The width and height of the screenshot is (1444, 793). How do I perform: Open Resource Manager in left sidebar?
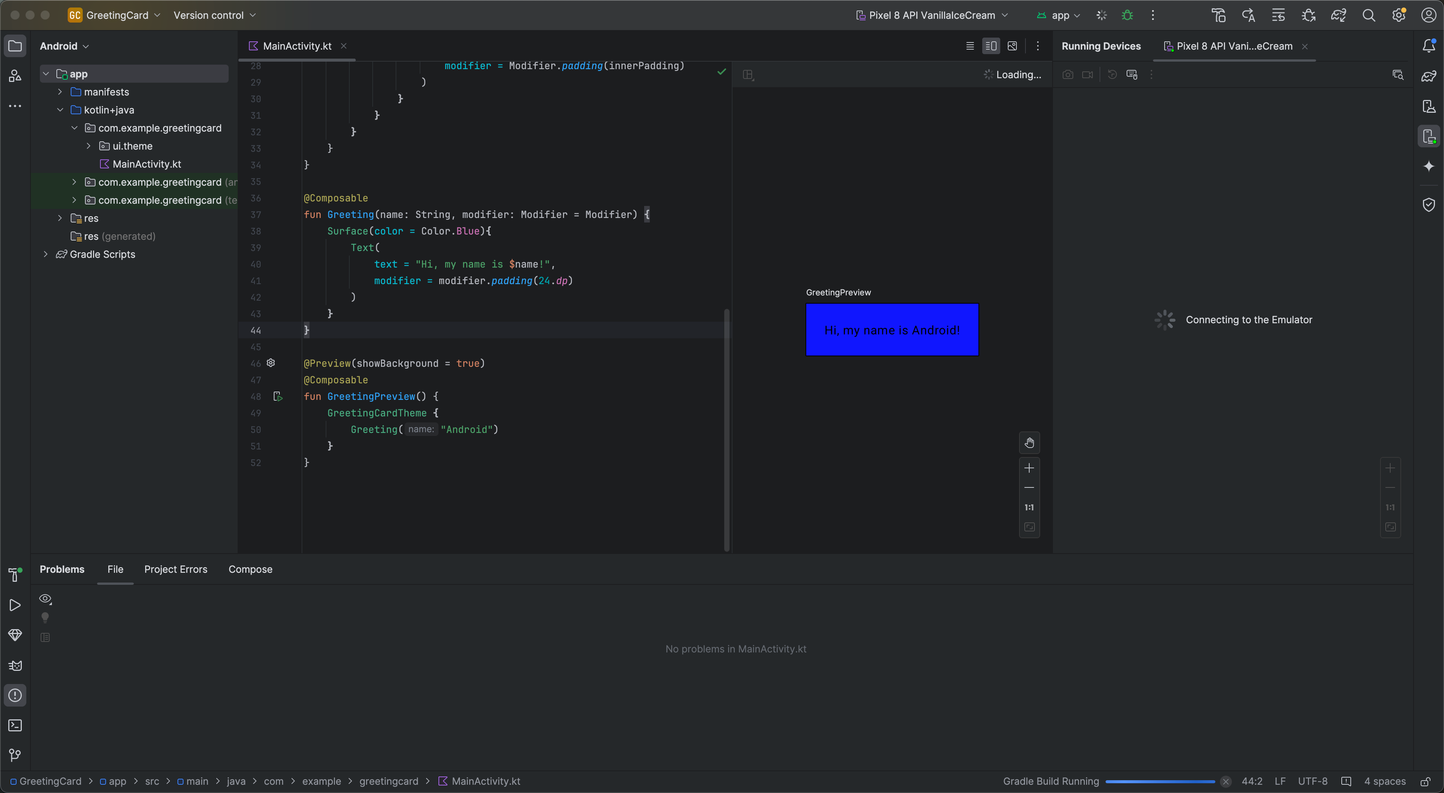(x=15, y=76)
